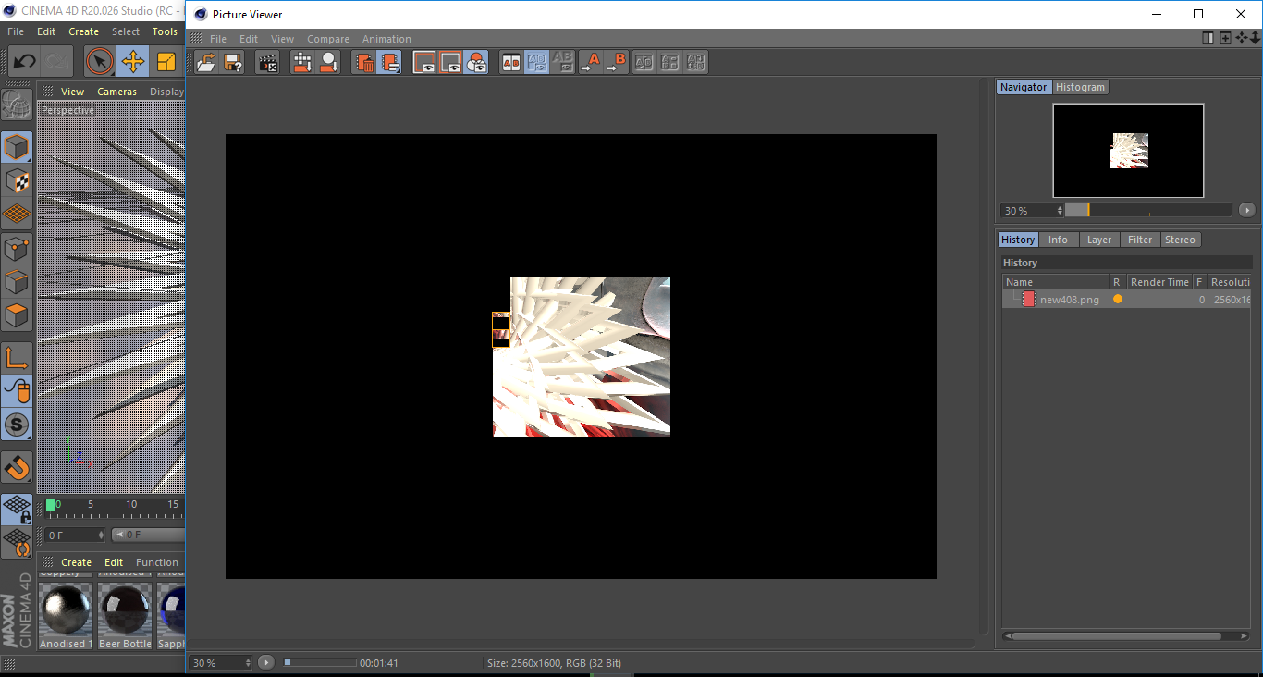1263x677 pixels.
Task: Open Picture Viewer File menu
Action: click(x=218, y=39)
